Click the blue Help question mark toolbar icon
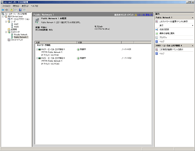The height and width of the screenshot is (151, 195). [20, 10]
